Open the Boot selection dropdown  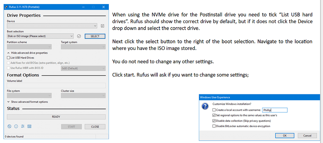(40, 36)
